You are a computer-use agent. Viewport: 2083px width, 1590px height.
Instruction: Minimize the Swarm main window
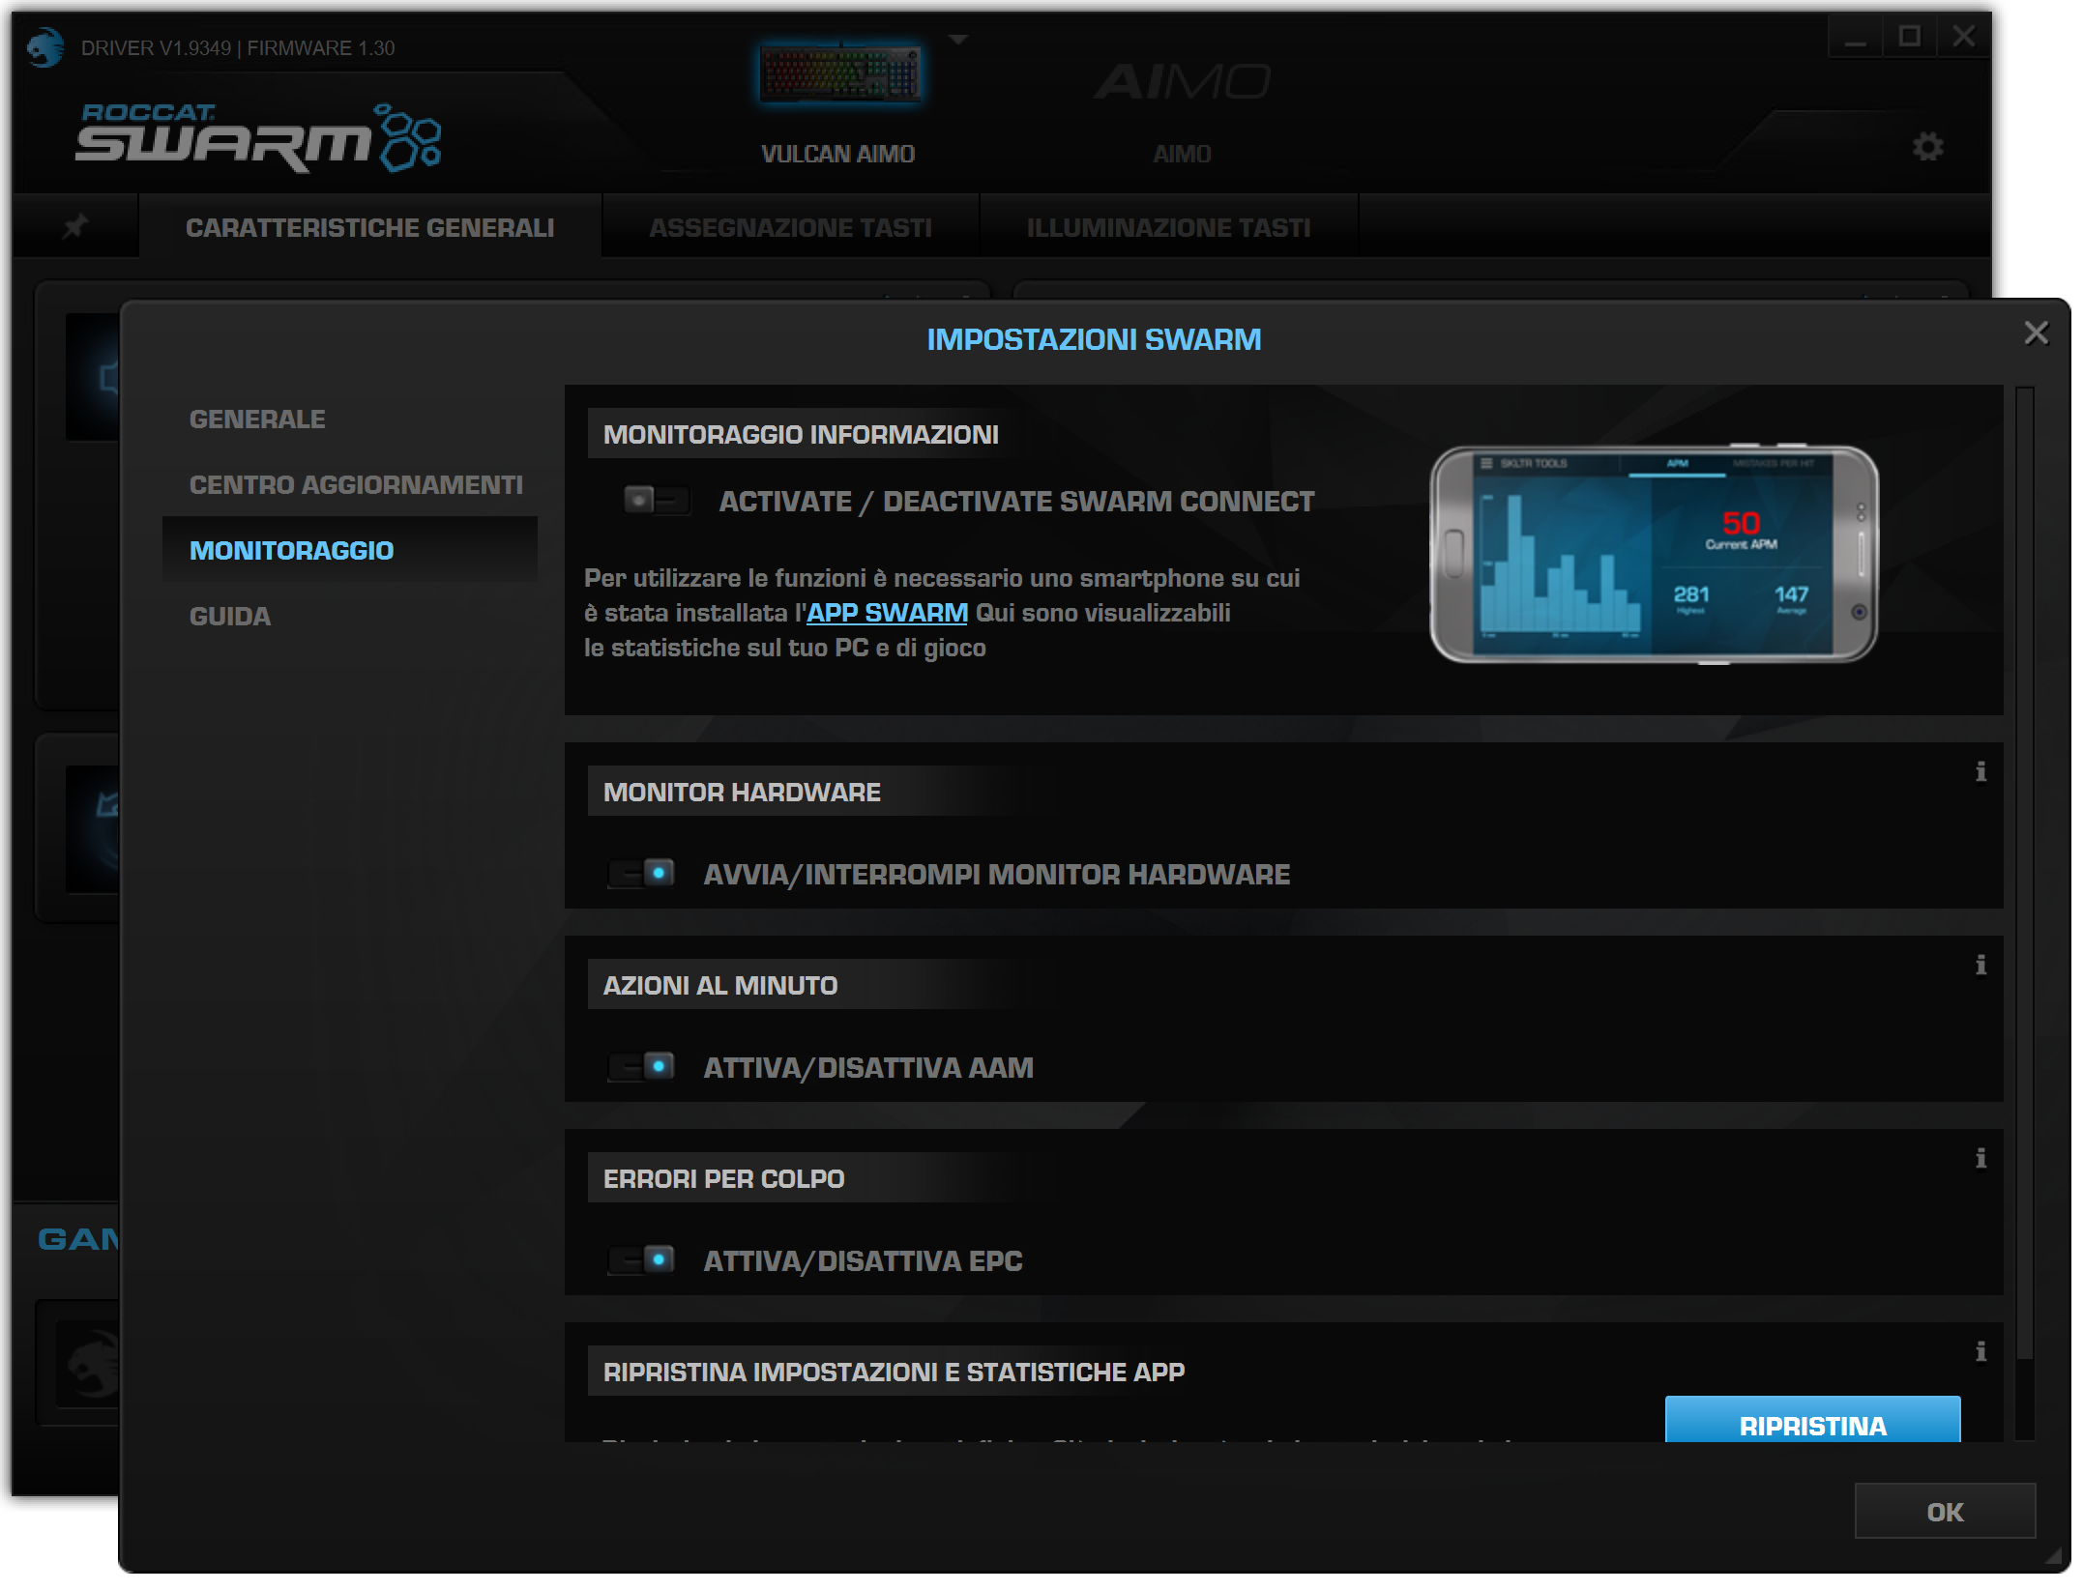tap(1855, 39)
